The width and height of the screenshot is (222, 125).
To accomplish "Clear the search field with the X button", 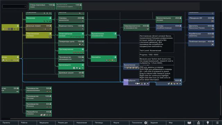I will tap(25, 6).
